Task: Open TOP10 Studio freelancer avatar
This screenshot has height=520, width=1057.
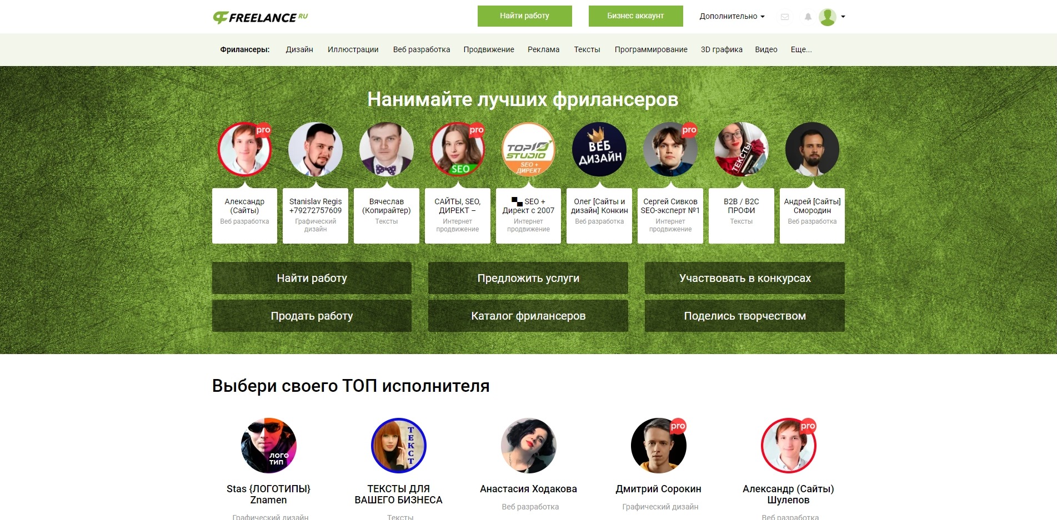Action: pos(528,149)
